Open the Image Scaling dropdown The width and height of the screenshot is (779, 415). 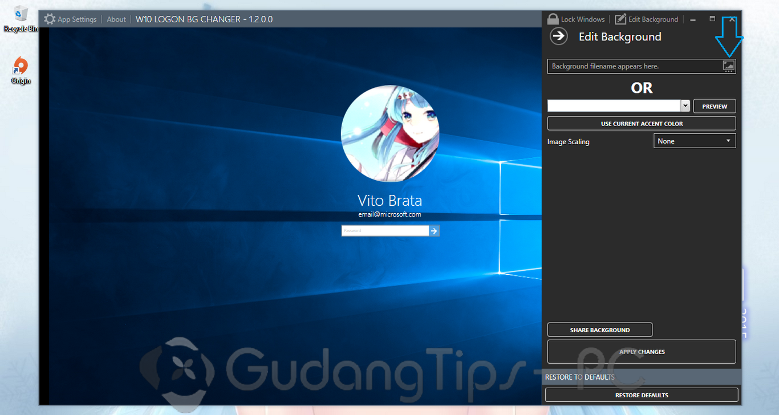click(x=695, y=141)
